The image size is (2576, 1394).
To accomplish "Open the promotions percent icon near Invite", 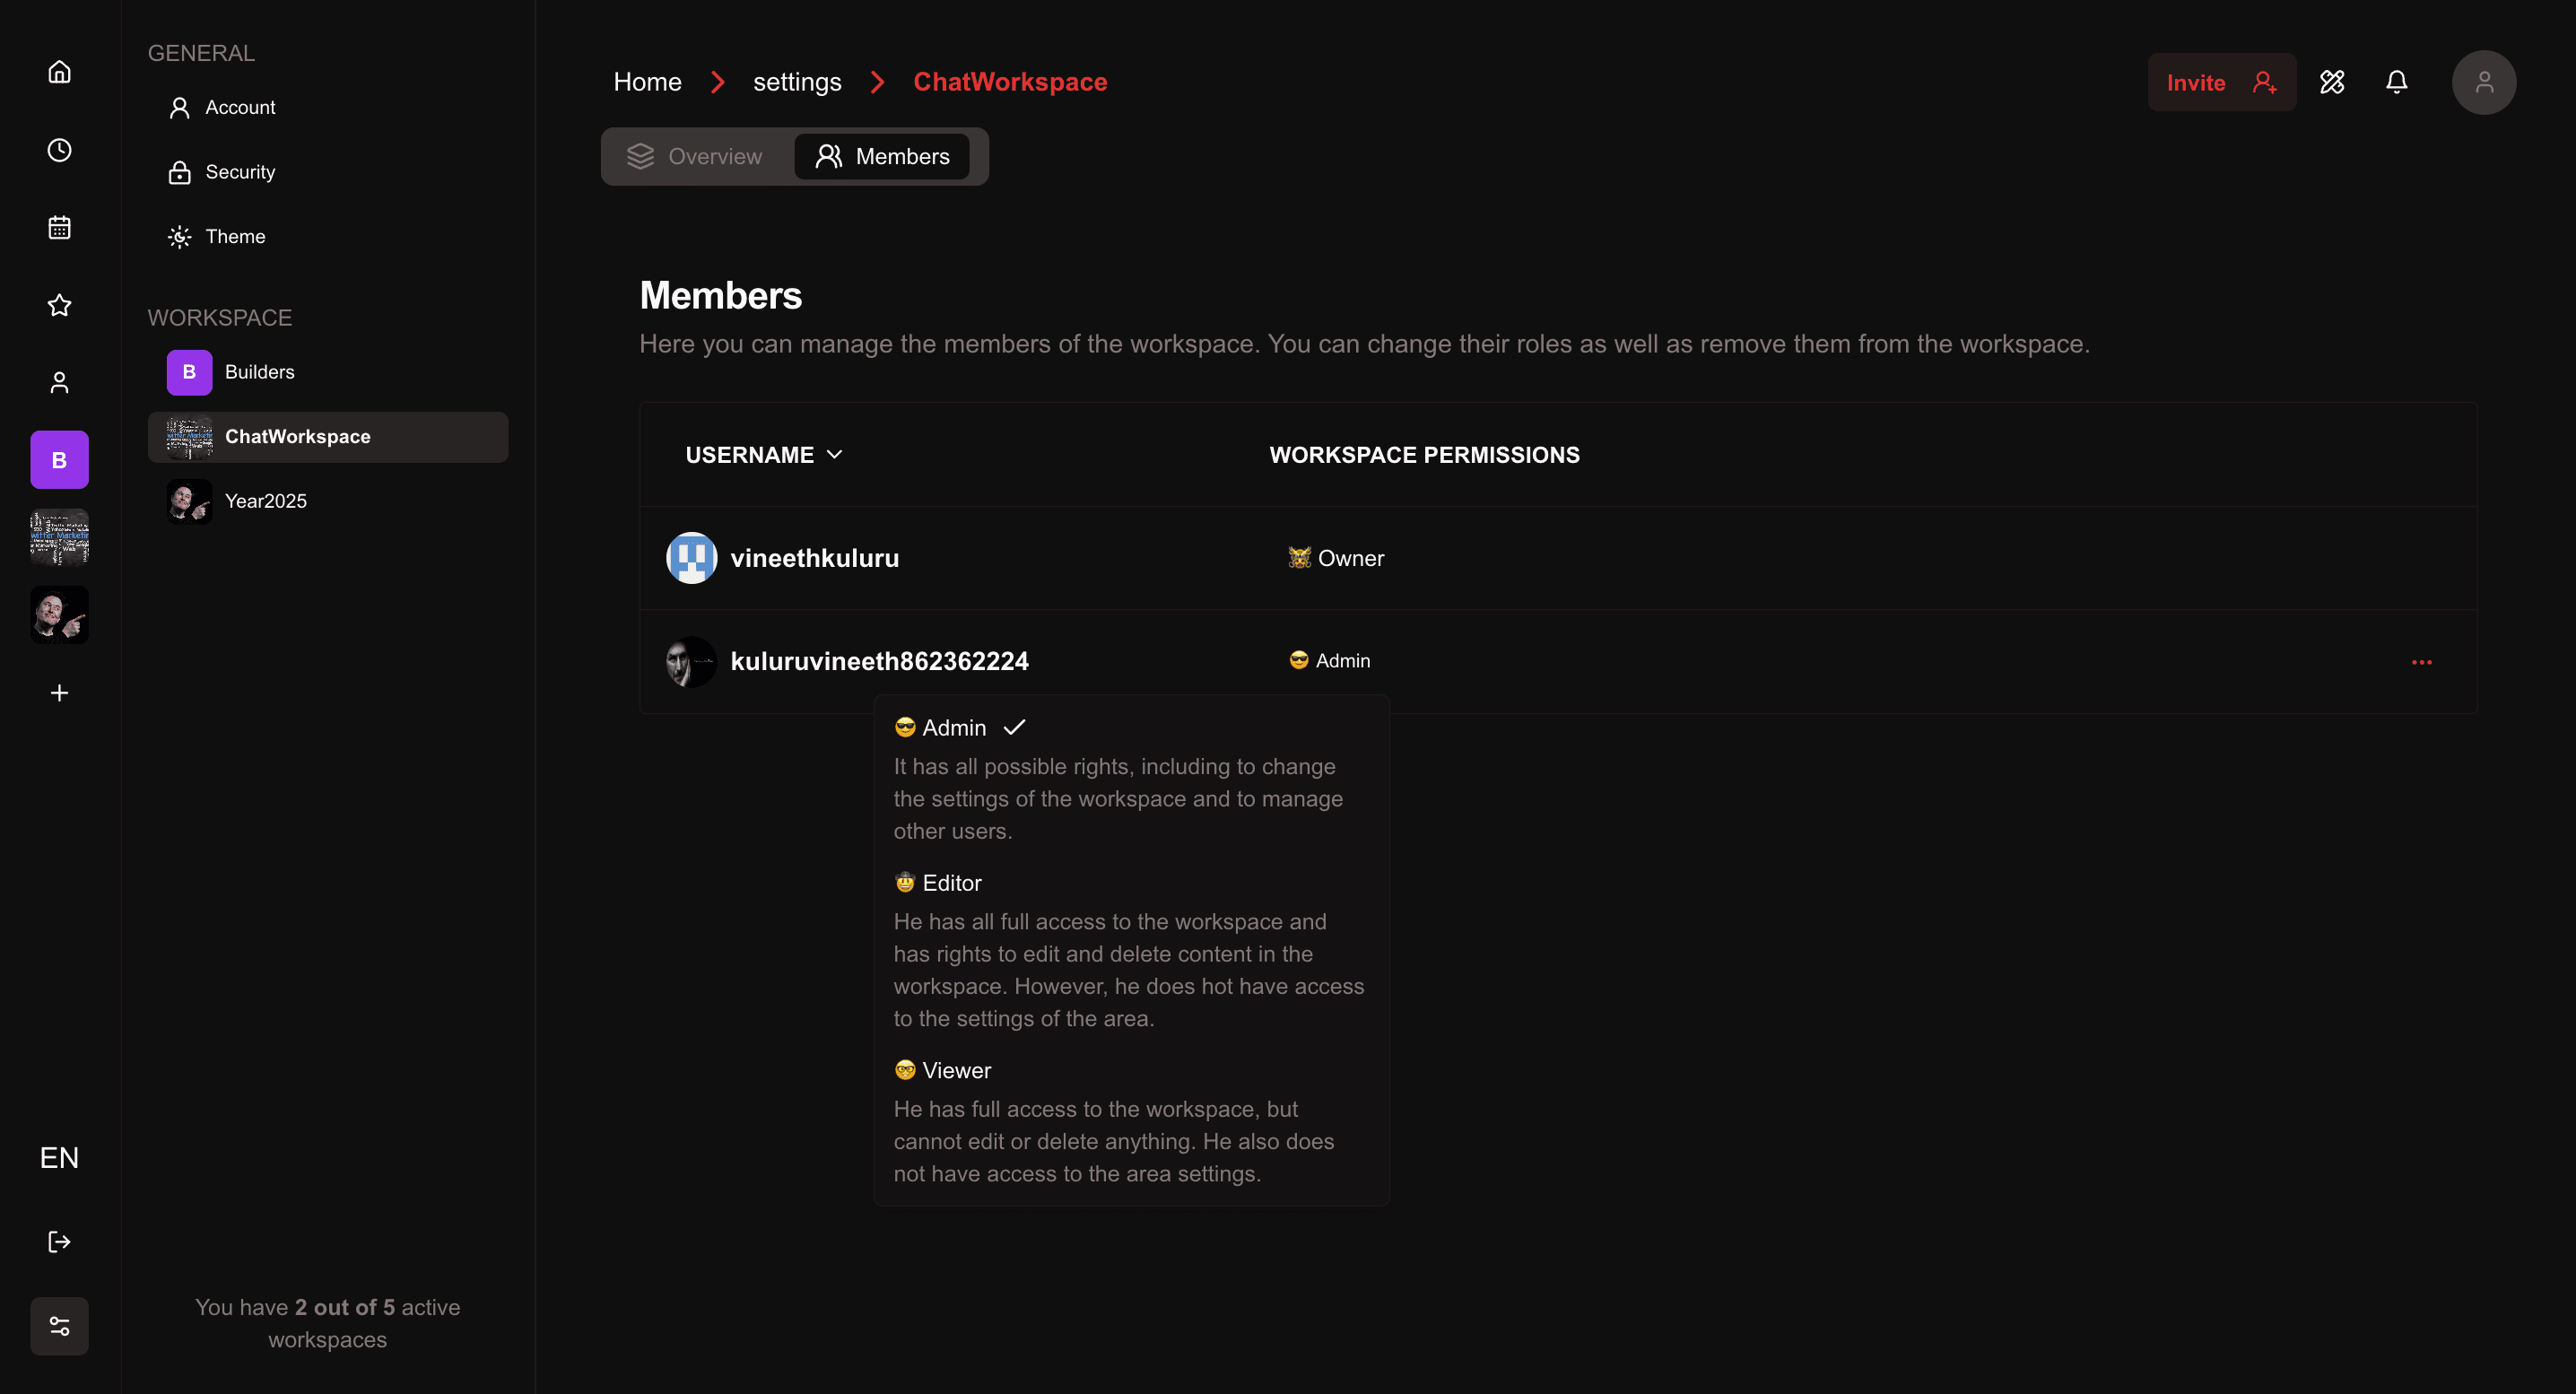I will (2333, 82).
